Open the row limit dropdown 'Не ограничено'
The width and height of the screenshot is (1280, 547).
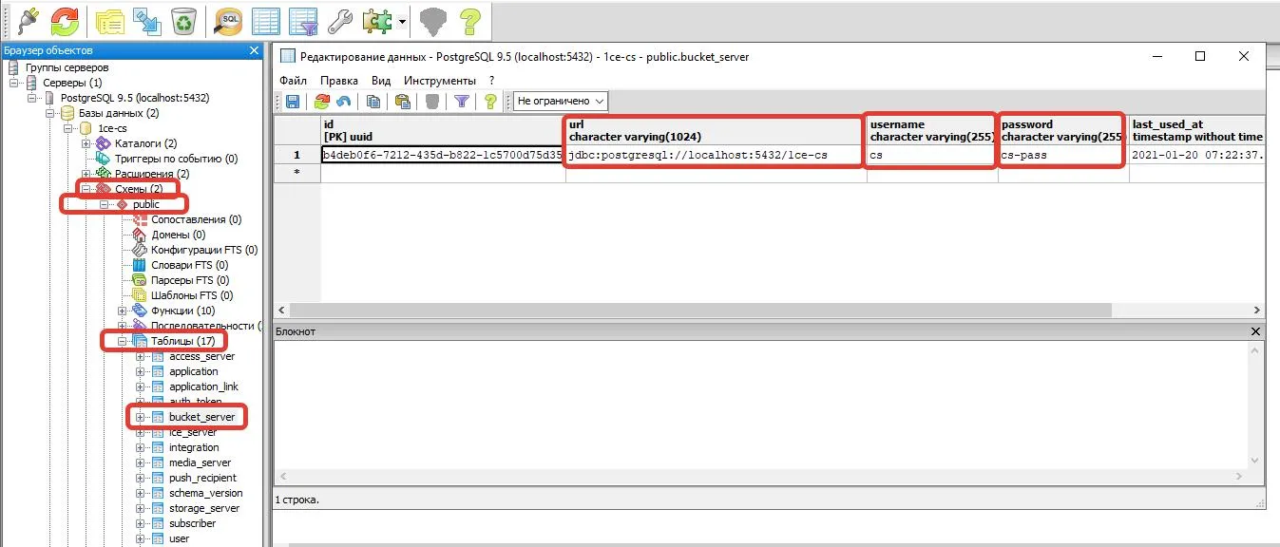(x=561, y=101)
